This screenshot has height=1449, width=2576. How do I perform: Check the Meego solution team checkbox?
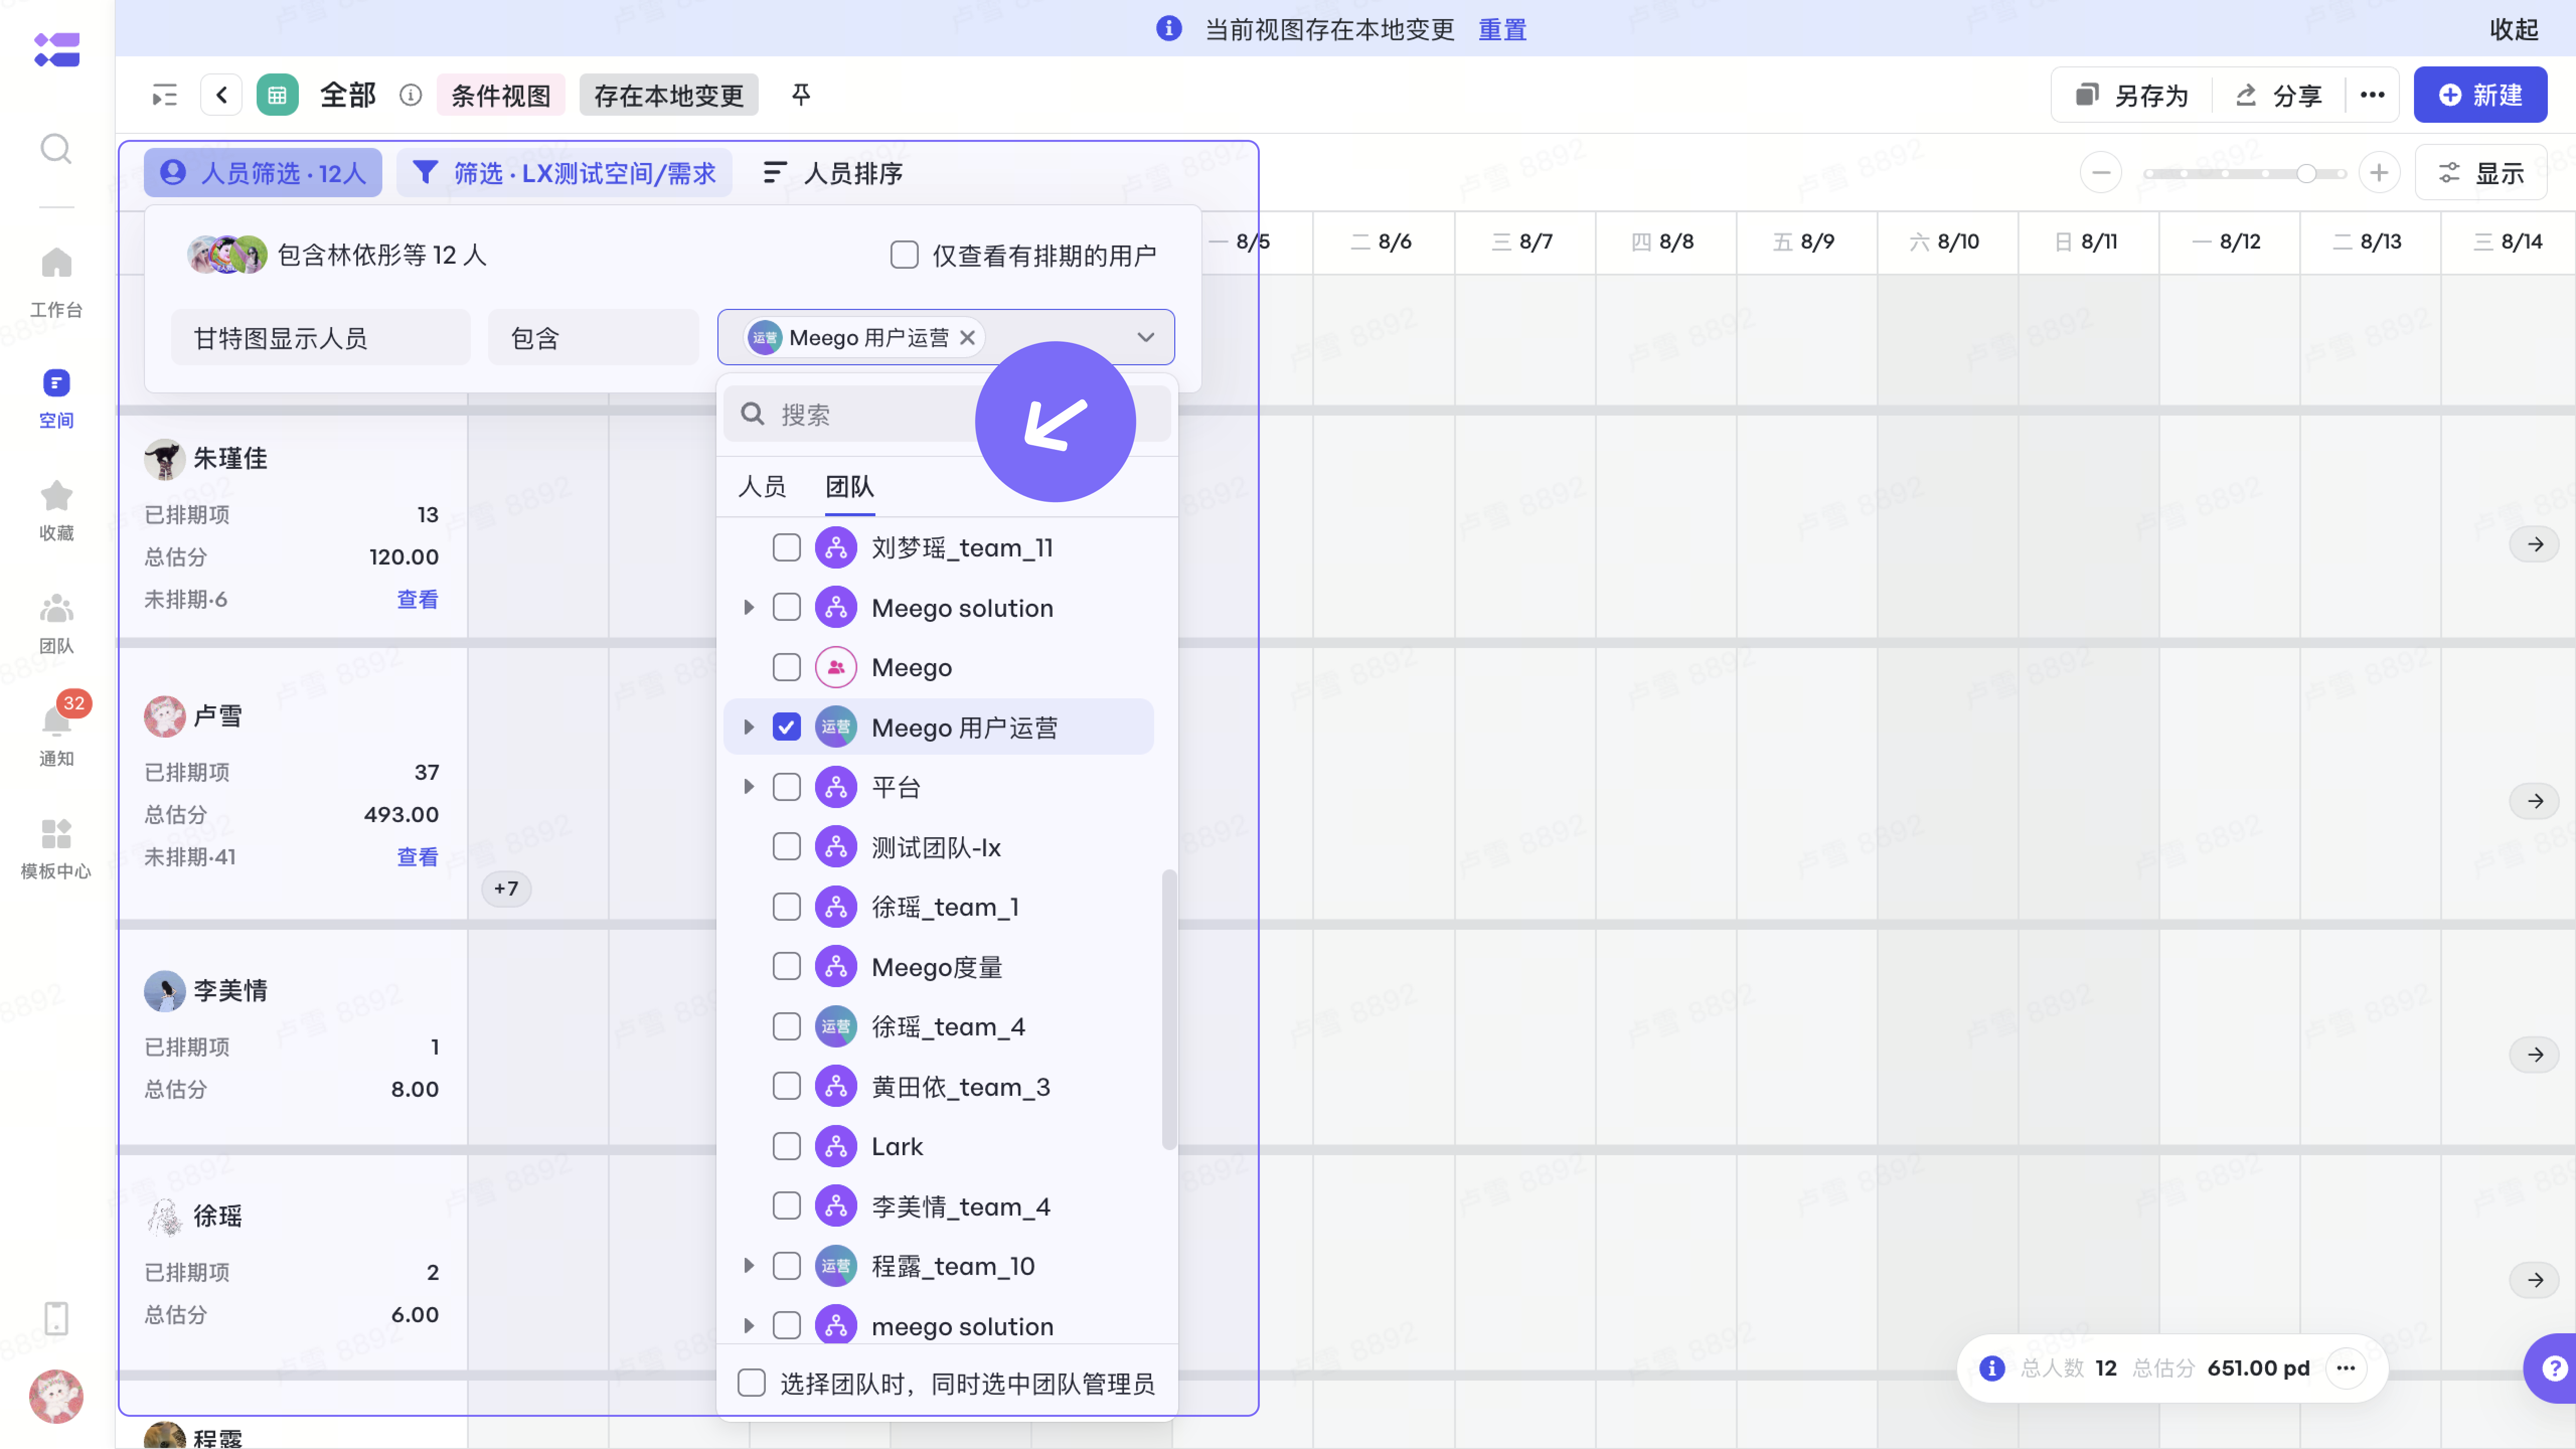(x=787, y=608)
